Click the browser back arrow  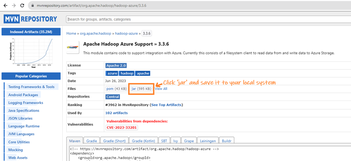[5, 6]
